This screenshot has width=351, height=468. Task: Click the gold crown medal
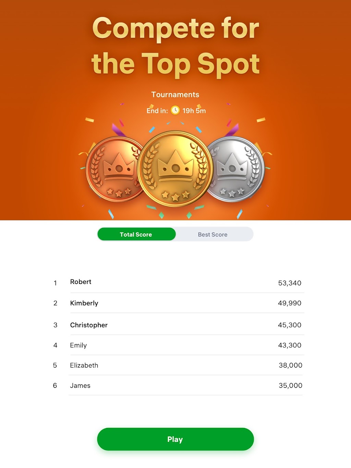pos(175,169)
